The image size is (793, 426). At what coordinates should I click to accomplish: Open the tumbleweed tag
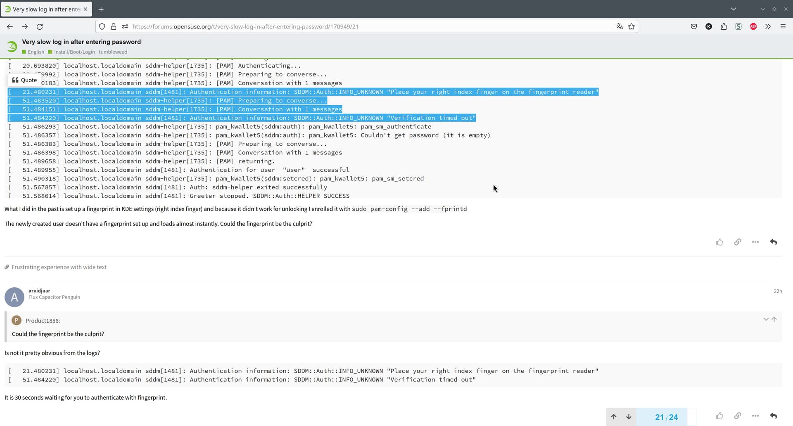(113, 52)
